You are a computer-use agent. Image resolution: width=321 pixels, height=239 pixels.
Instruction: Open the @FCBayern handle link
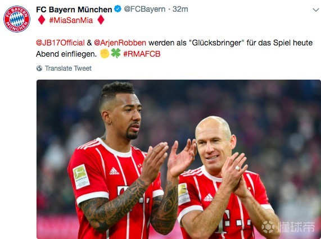tap(144, 9)
